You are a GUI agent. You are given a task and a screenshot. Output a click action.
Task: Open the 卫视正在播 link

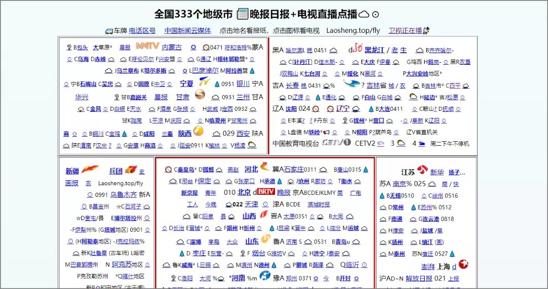pyautogui.click(x=405, y=31)
